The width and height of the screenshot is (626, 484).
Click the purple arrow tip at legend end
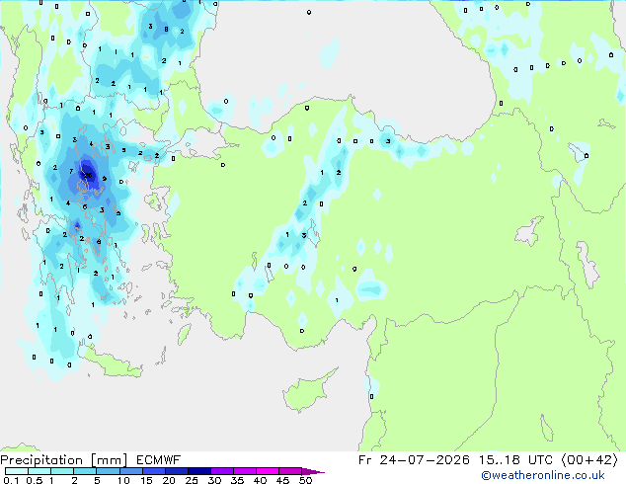(x=313, y=471)
